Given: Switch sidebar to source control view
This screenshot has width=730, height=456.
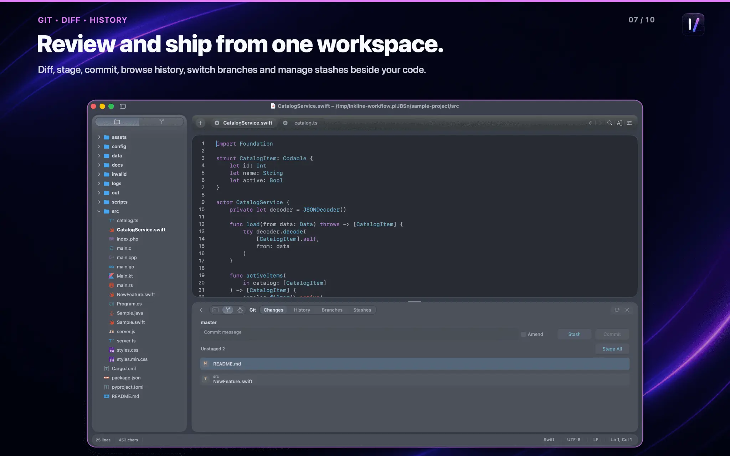Looking at the screenshot, I should pos(161,122).
